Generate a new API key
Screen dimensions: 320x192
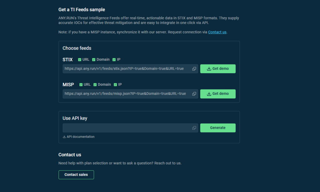pyautogui.click(x=218, y=128)
